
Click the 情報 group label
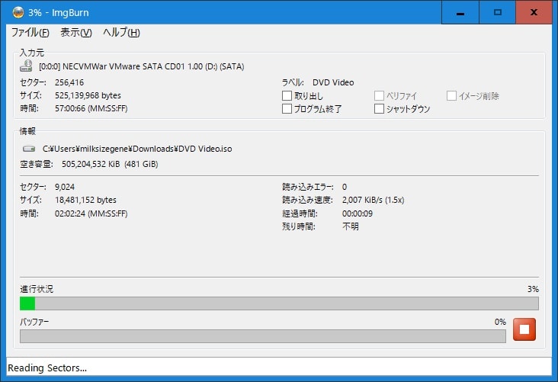(27, 131)
